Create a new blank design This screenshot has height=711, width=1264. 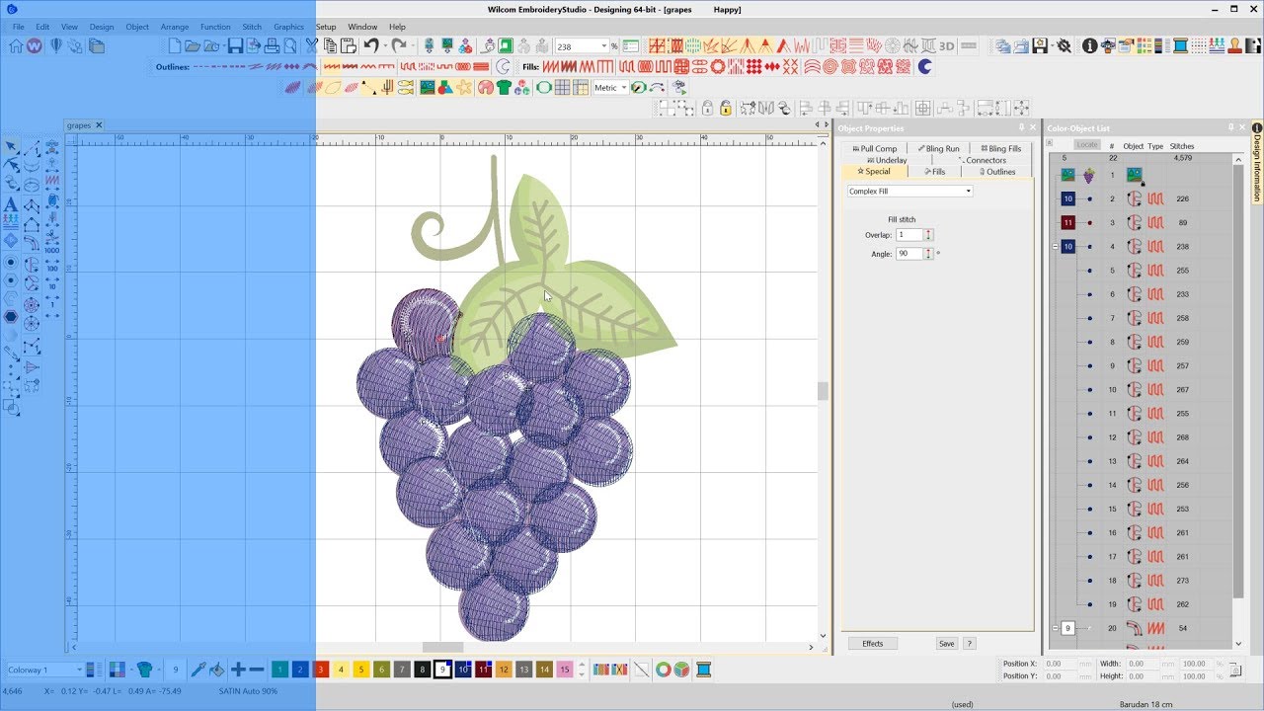tap(175, 45)
